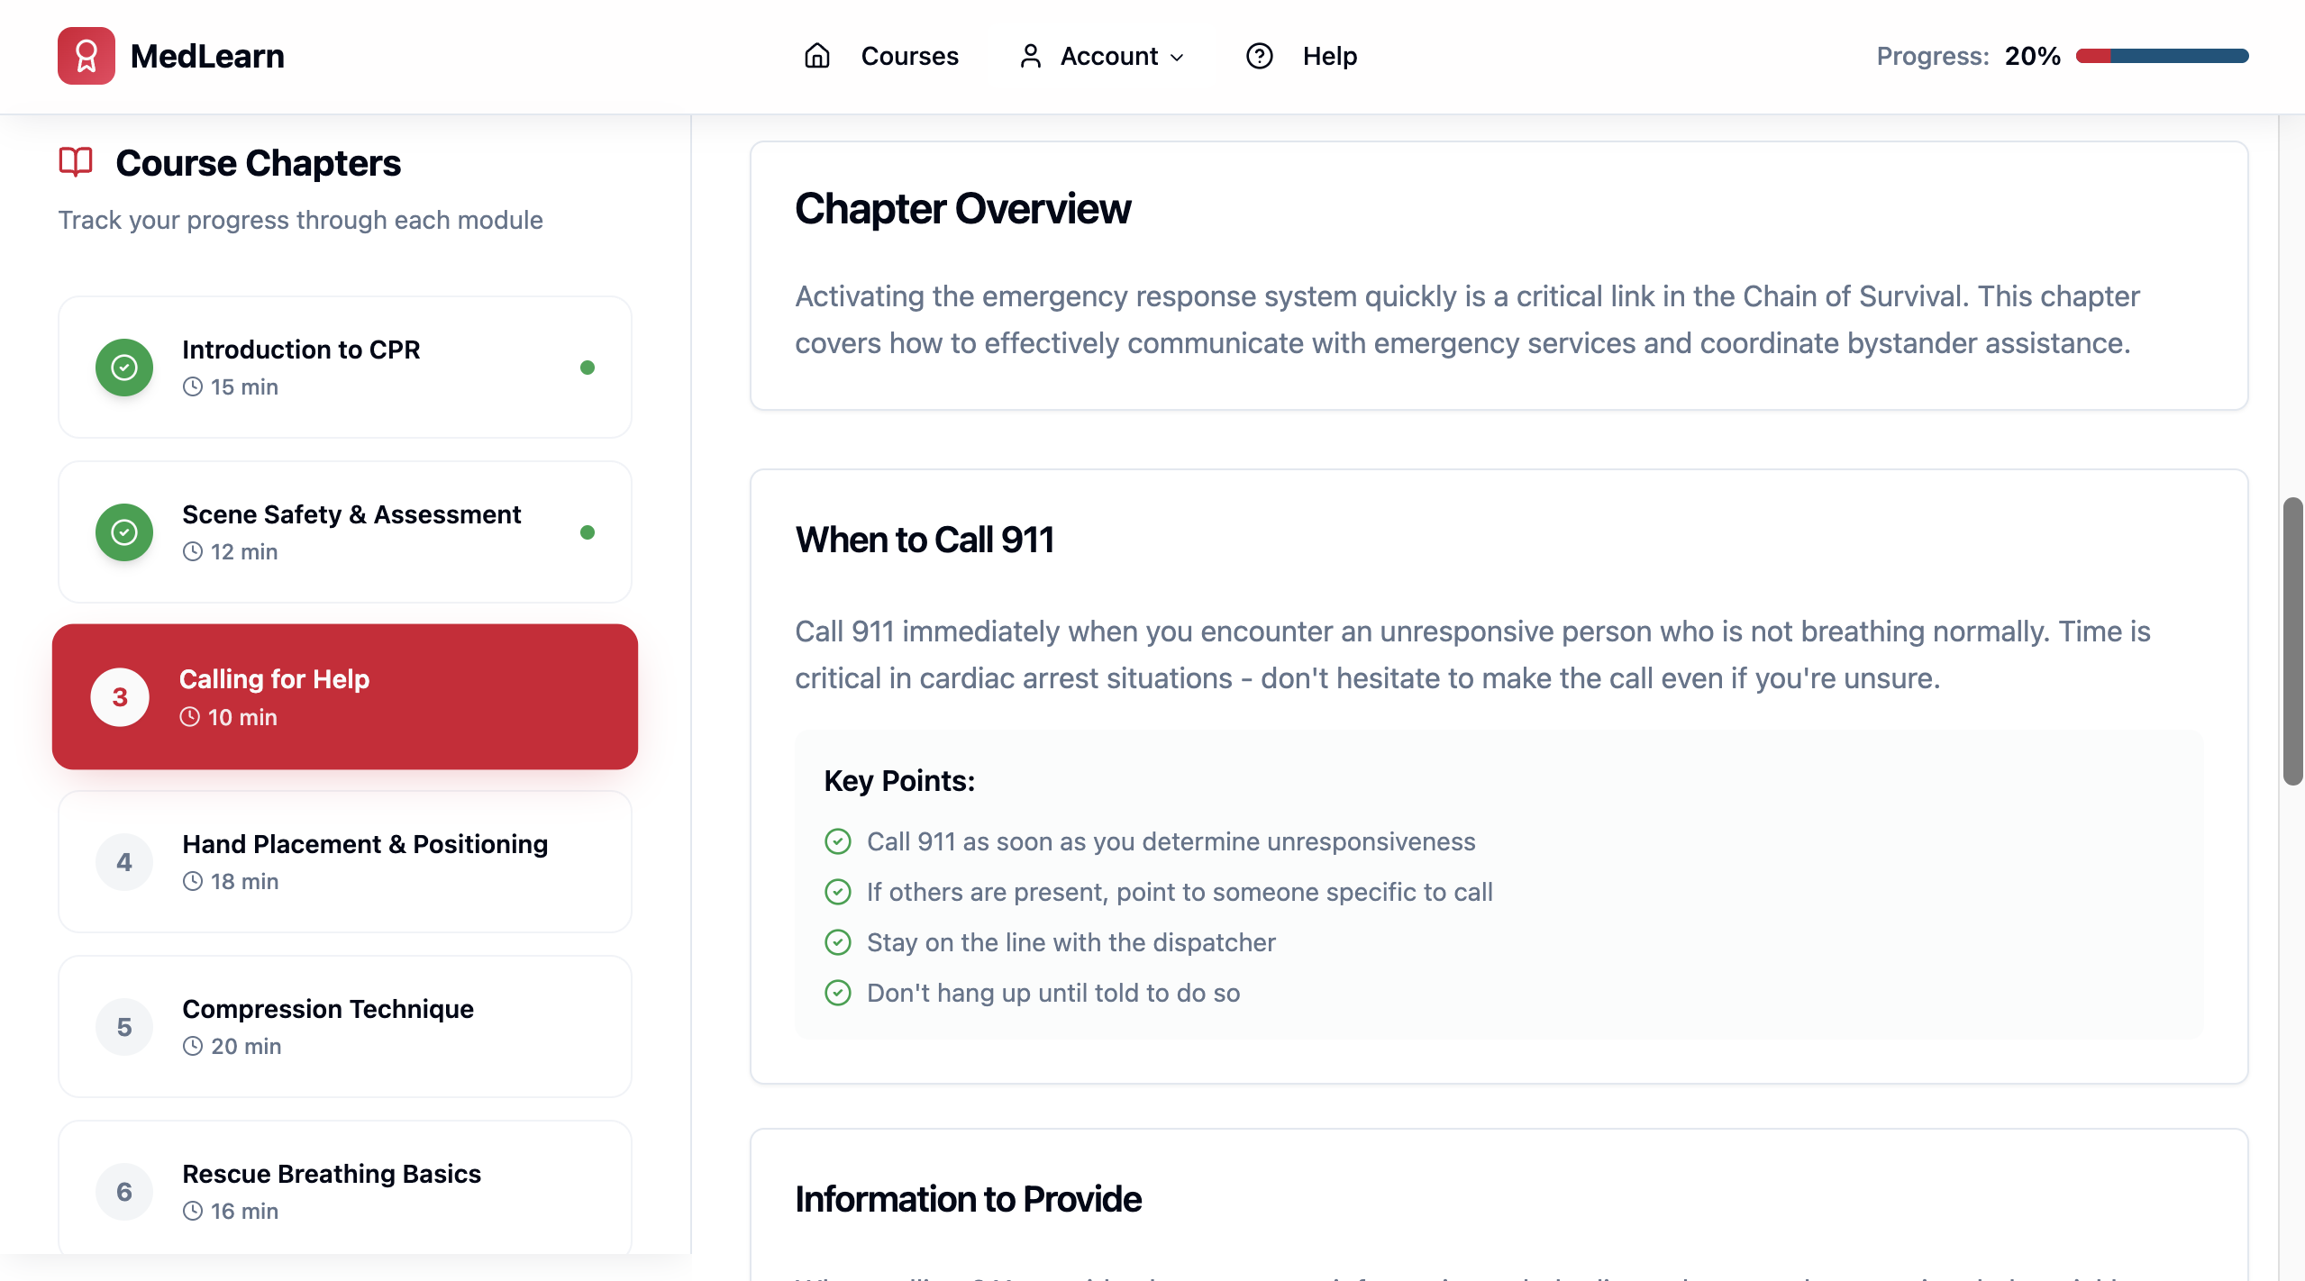
Task: Select the Help menu item
Action: (1329, 56)
